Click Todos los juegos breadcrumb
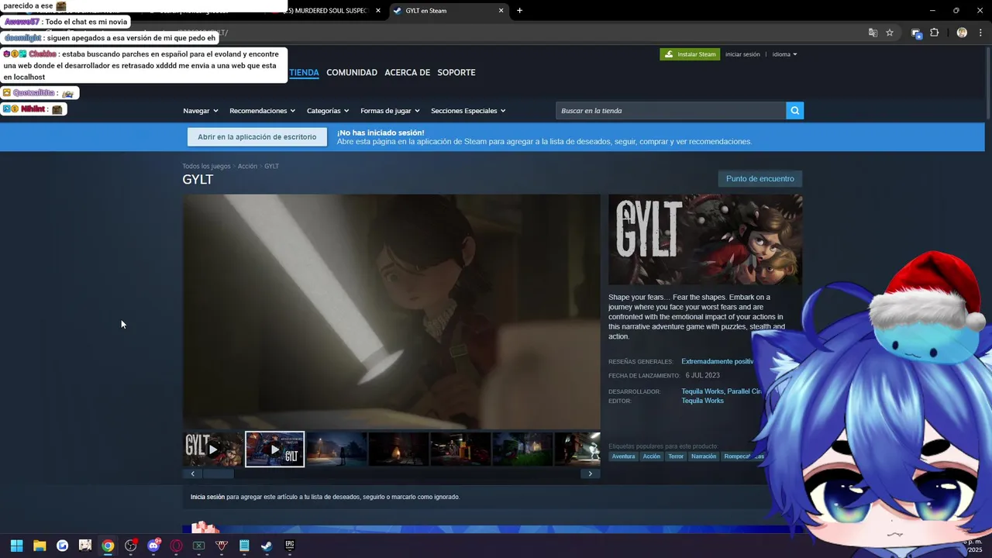 click(x=206, y=167)
